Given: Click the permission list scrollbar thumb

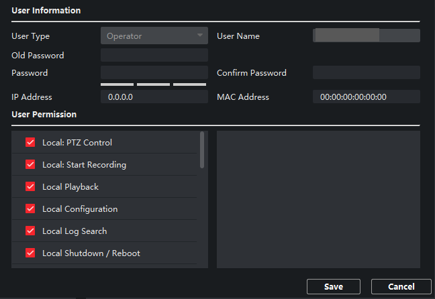Looking at the screenshot, I should pyautogui.click(x=202, y=149).
